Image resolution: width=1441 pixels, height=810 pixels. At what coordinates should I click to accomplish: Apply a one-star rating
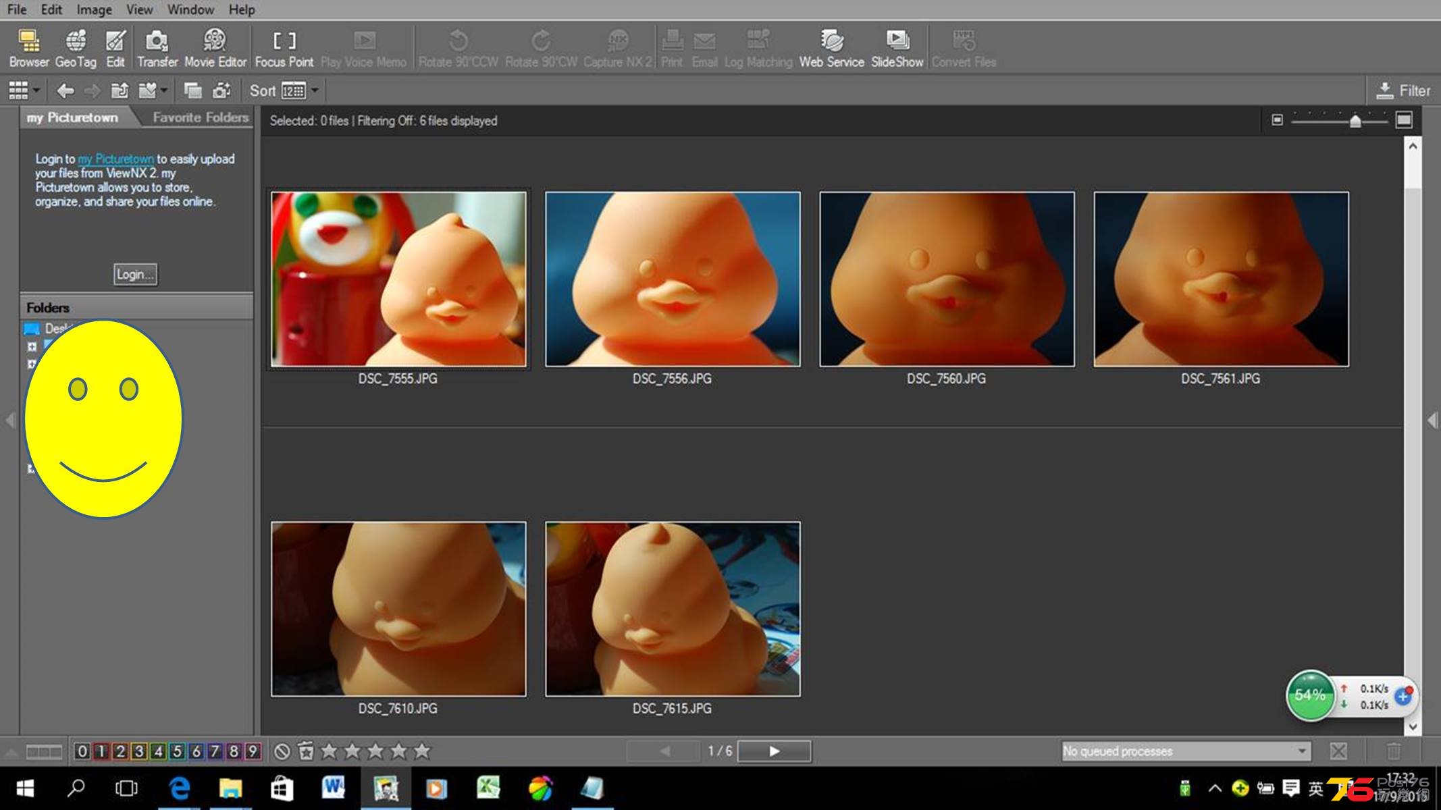(x=330, y=751)
